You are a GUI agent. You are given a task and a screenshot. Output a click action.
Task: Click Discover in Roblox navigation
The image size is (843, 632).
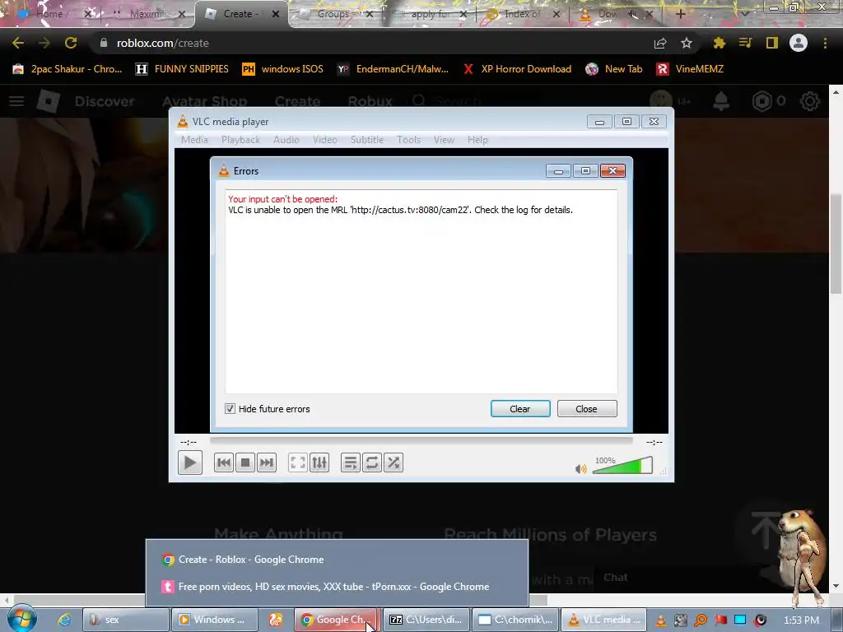tap(105, 101)
